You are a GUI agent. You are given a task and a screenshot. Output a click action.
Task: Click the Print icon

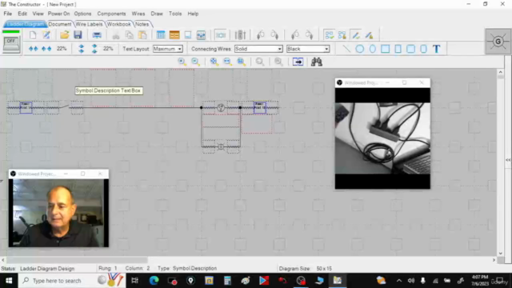tap(97, 35)
